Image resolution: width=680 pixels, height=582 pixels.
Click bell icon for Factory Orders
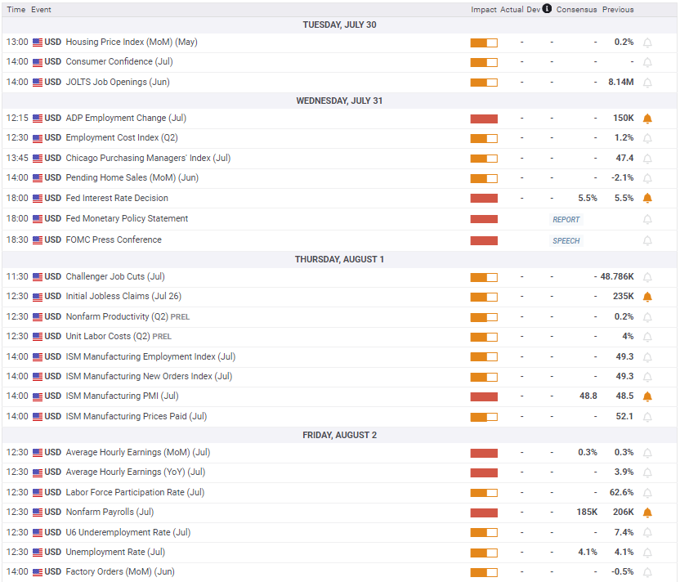(647, 572)
